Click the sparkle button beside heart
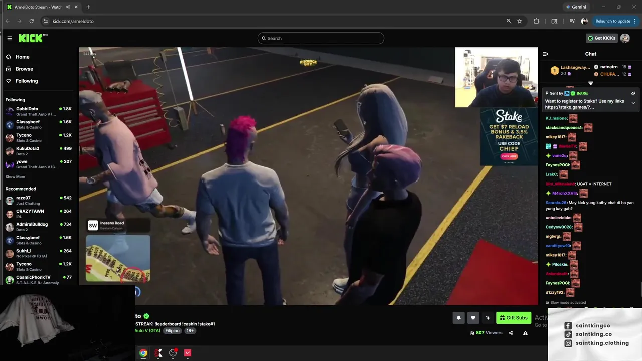642x361 pixels. click(x=488, y=318)
